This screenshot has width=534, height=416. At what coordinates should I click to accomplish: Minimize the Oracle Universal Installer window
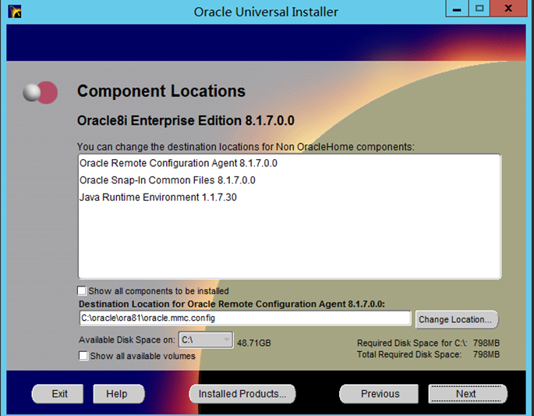tap(457, 8)
